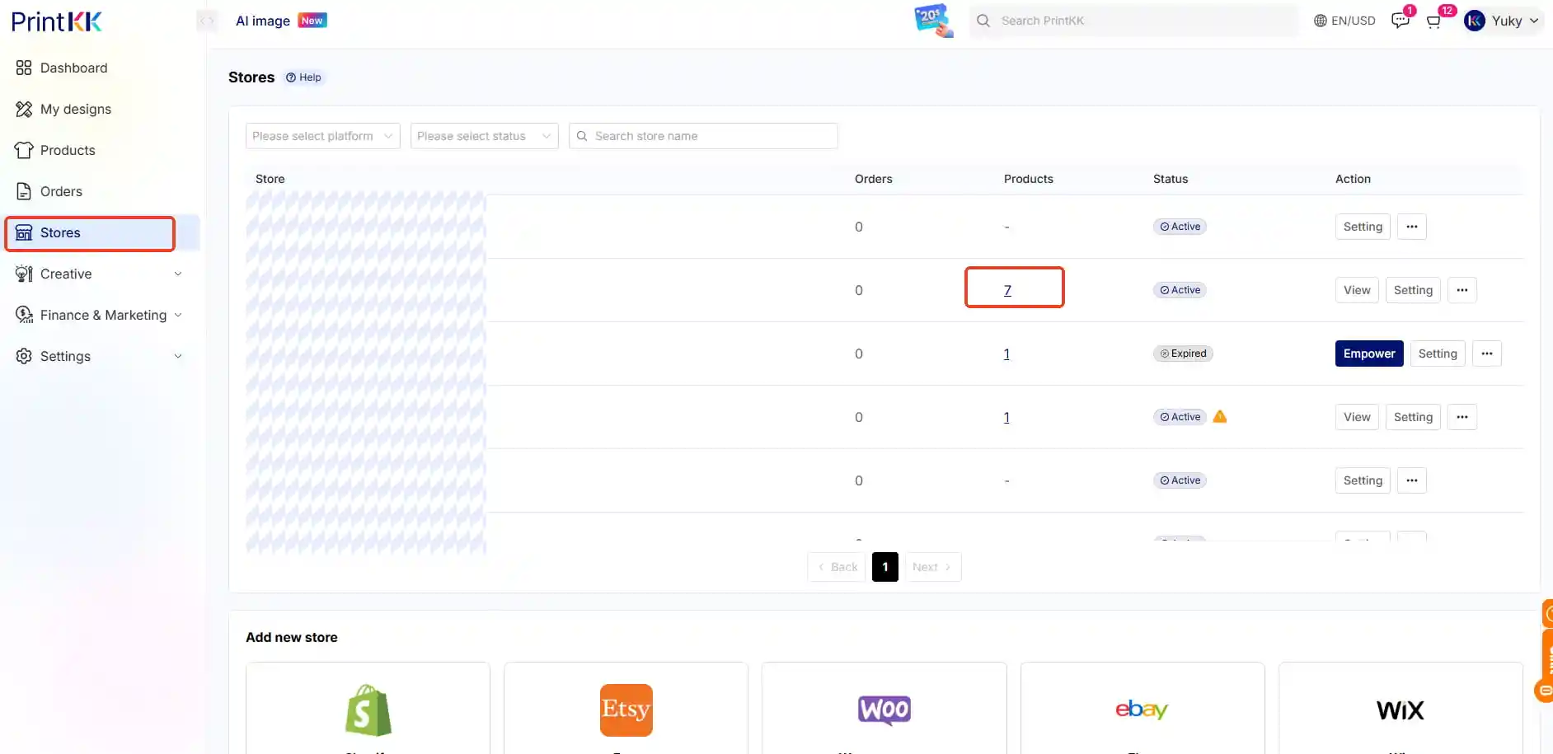Open the messages icon with notification badge

[1401, 21]
